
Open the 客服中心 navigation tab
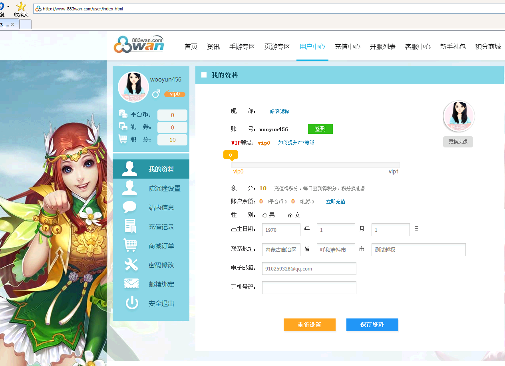click(418, 47)
